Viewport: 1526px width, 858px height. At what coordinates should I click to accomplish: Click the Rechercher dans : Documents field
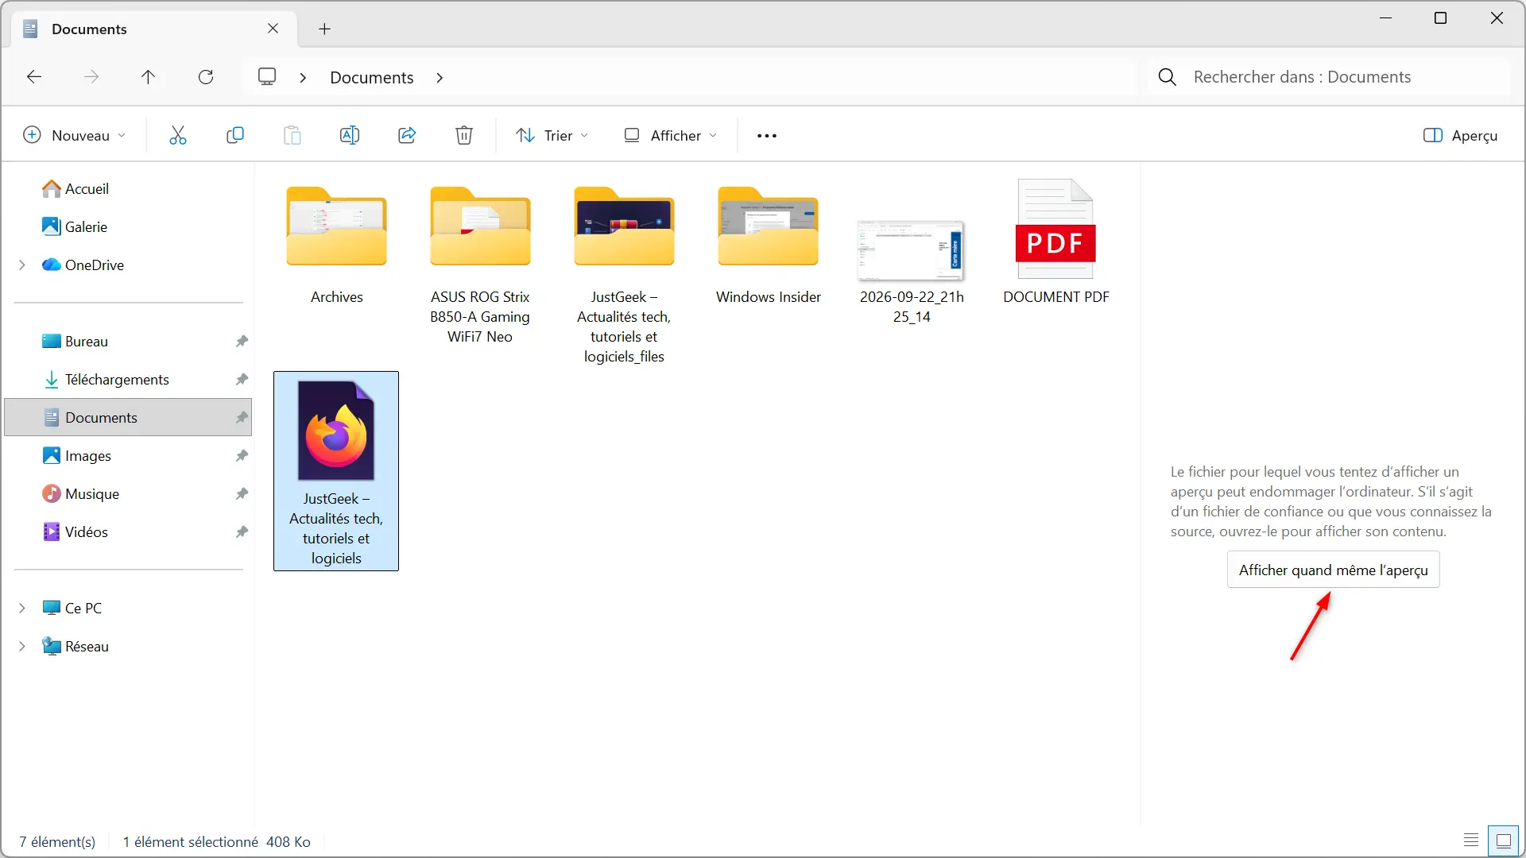tap(1328, 77)
